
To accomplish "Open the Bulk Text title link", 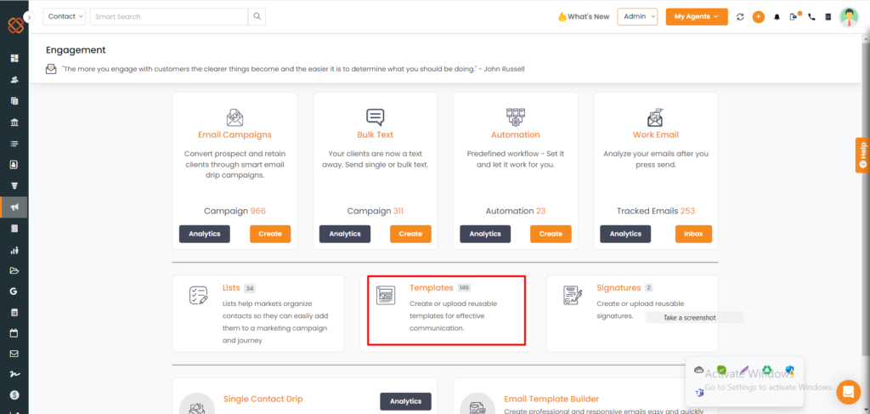I will pyautogui.click(x=375, y=135).
